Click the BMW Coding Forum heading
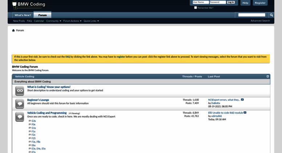Image resolution: width=282 pixels, height=153 pixels. pyautogui.click(x=25, y=67)
